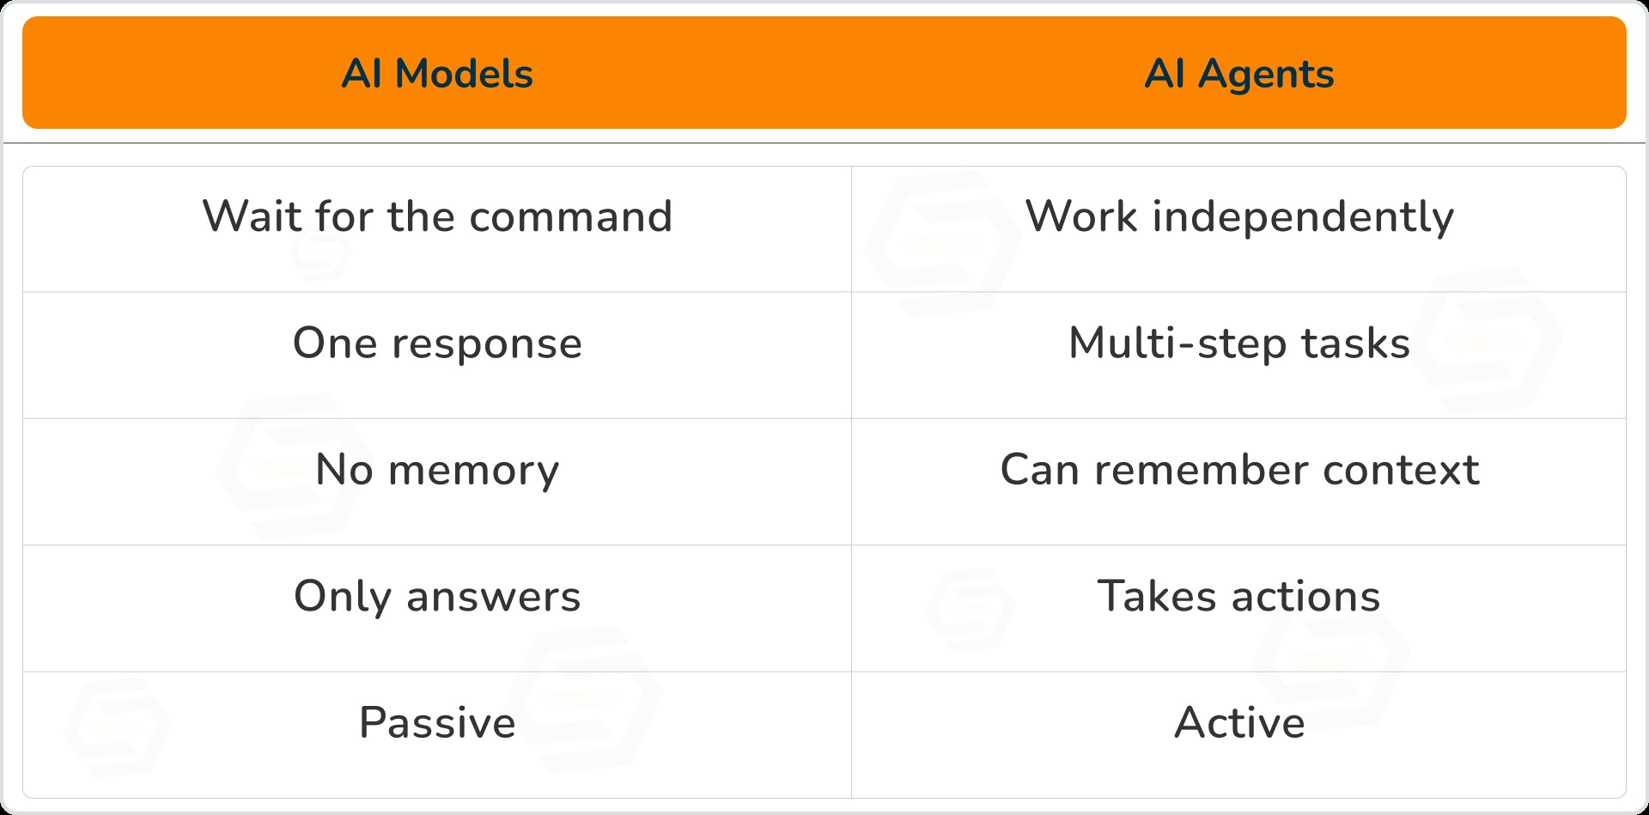Image resolution: width=1649 pixels, height=815 pixels.
Task: Select the "AI Agents" column header
Action: [x=1238, y=74]
